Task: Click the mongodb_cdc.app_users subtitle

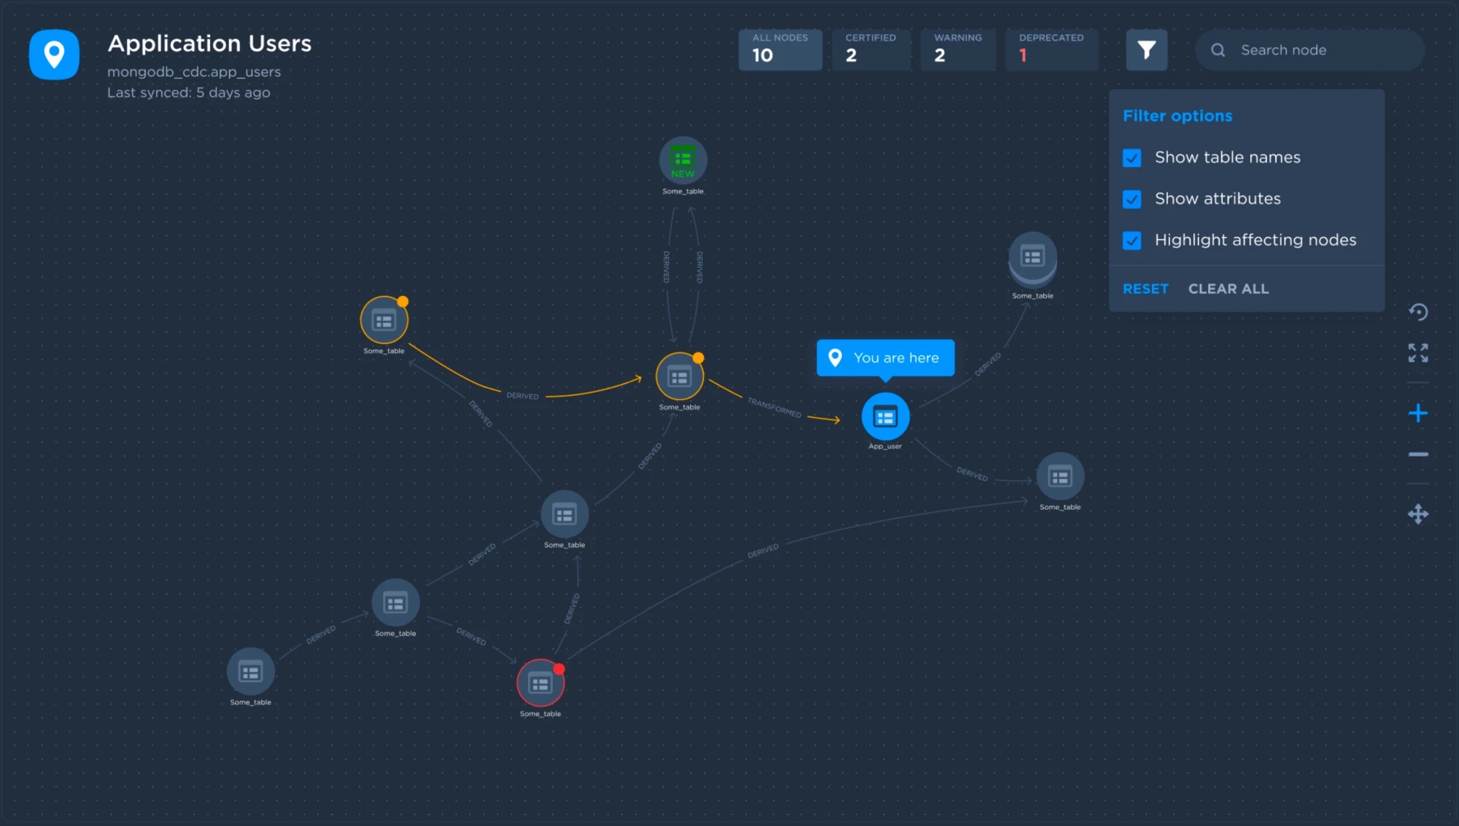Action: point(194,71)
